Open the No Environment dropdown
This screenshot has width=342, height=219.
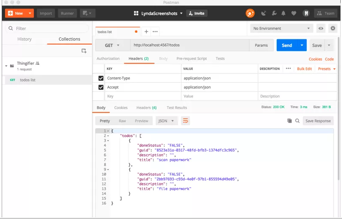click(x=281, y=28)
